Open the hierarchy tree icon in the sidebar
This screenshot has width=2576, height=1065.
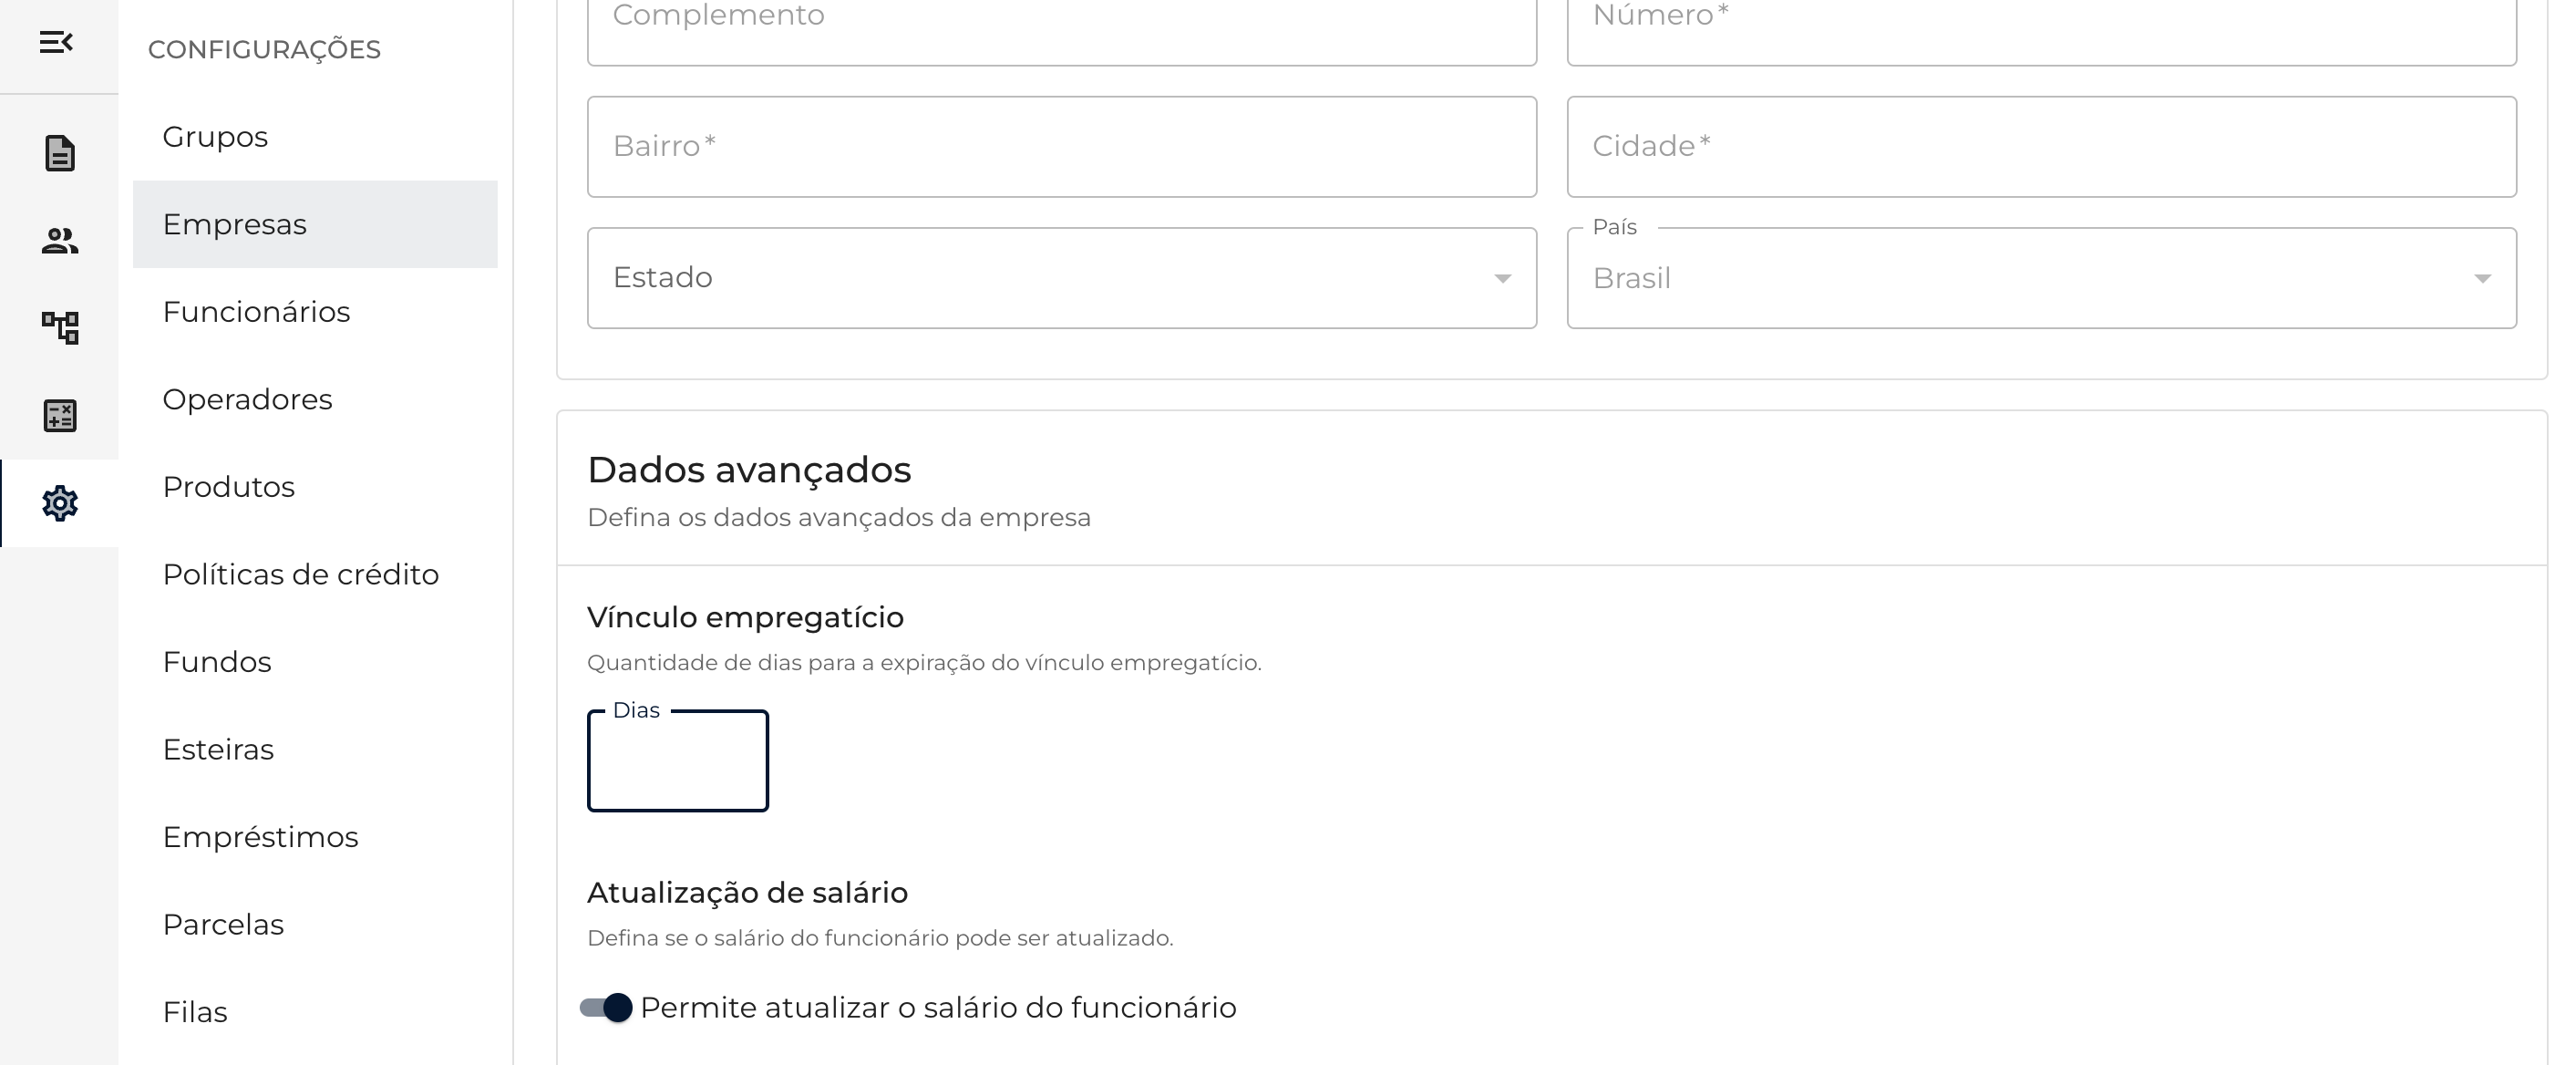pyautogui.click(x=60, y=328)
